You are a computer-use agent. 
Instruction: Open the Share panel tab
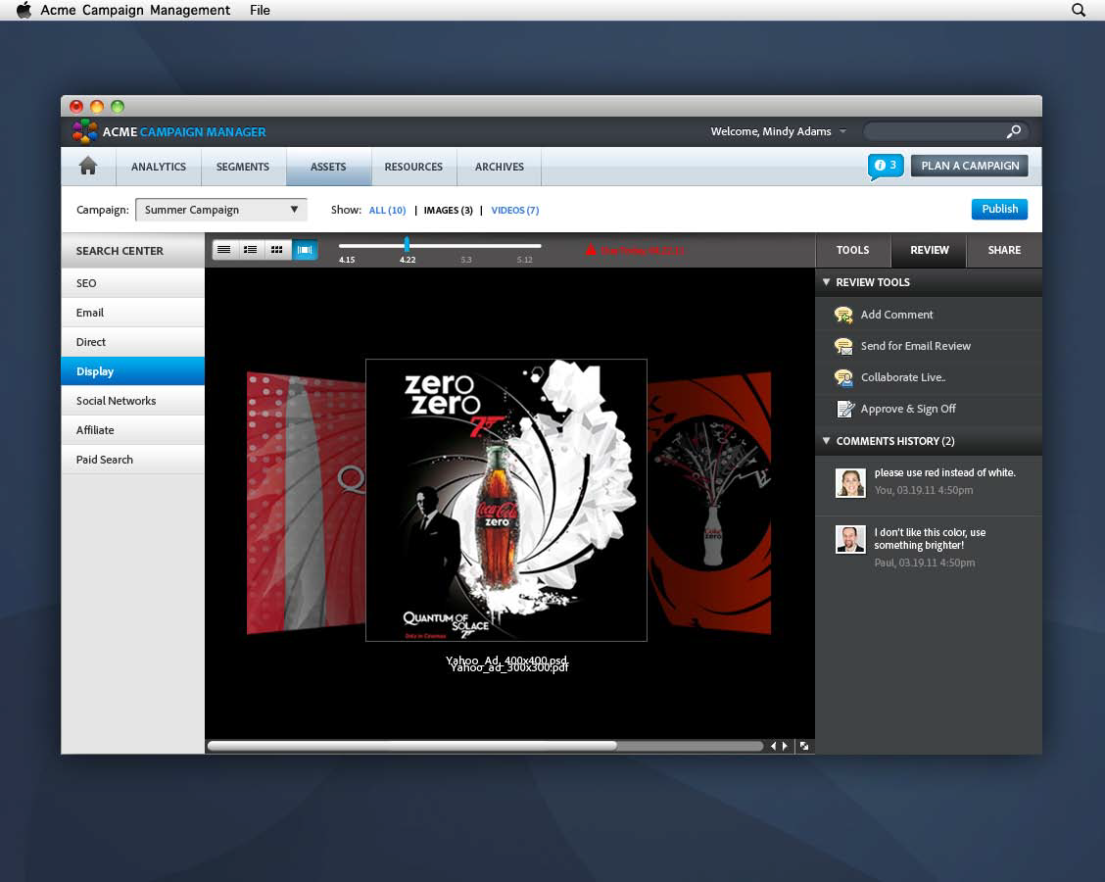(1004, 250)
